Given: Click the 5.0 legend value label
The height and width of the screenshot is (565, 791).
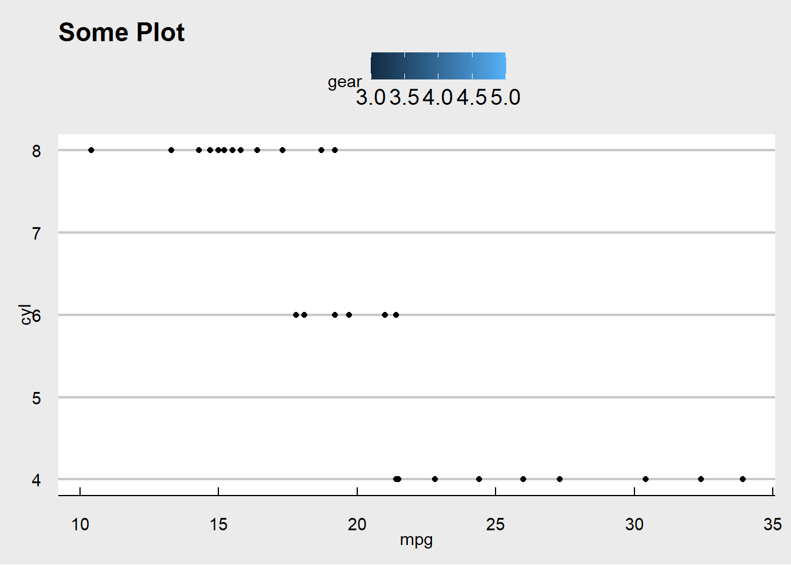Looking at the screenshot, I should 506,98.
